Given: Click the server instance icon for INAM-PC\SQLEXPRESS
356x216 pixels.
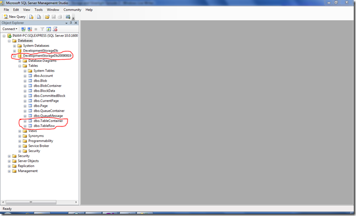Looking at the screenshot, I should tap(9, 35).
